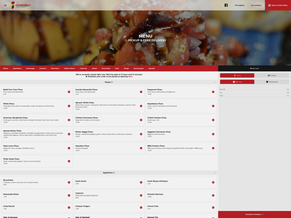Collapse the Pizzas section chevron
Screen dimensions: 291x218
215,82
